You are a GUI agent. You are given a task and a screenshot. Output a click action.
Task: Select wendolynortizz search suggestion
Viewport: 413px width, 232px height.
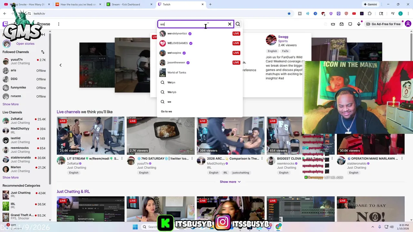(200, 34)
